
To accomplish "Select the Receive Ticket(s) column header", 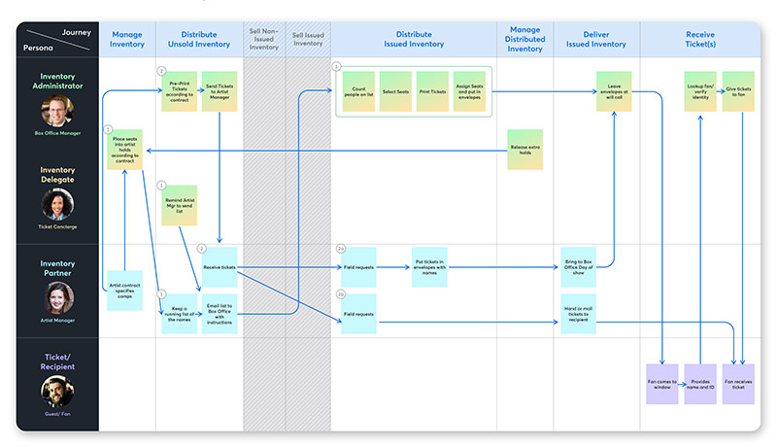I will pyautogui.click(x=698, y=39).
